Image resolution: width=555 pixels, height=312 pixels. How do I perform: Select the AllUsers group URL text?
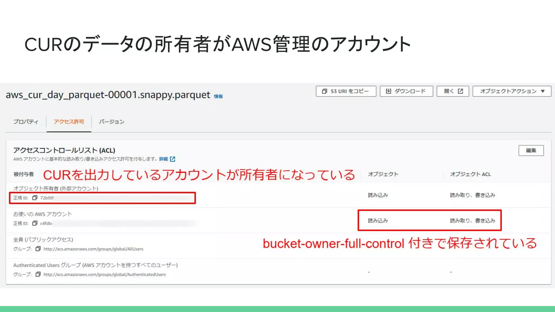tap(93, 249)
